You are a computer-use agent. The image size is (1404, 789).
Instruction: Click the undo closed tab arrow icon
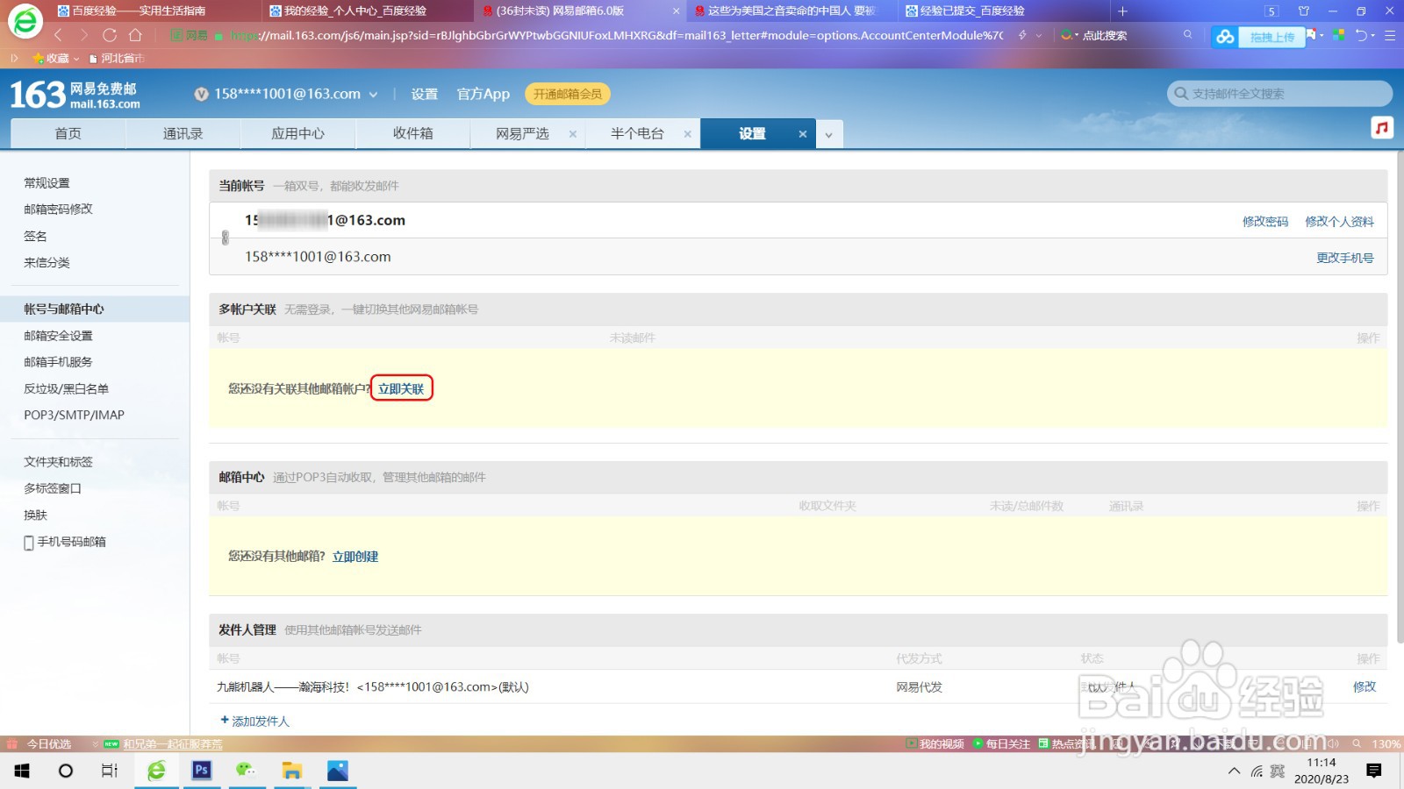(x=1361, y=35)
